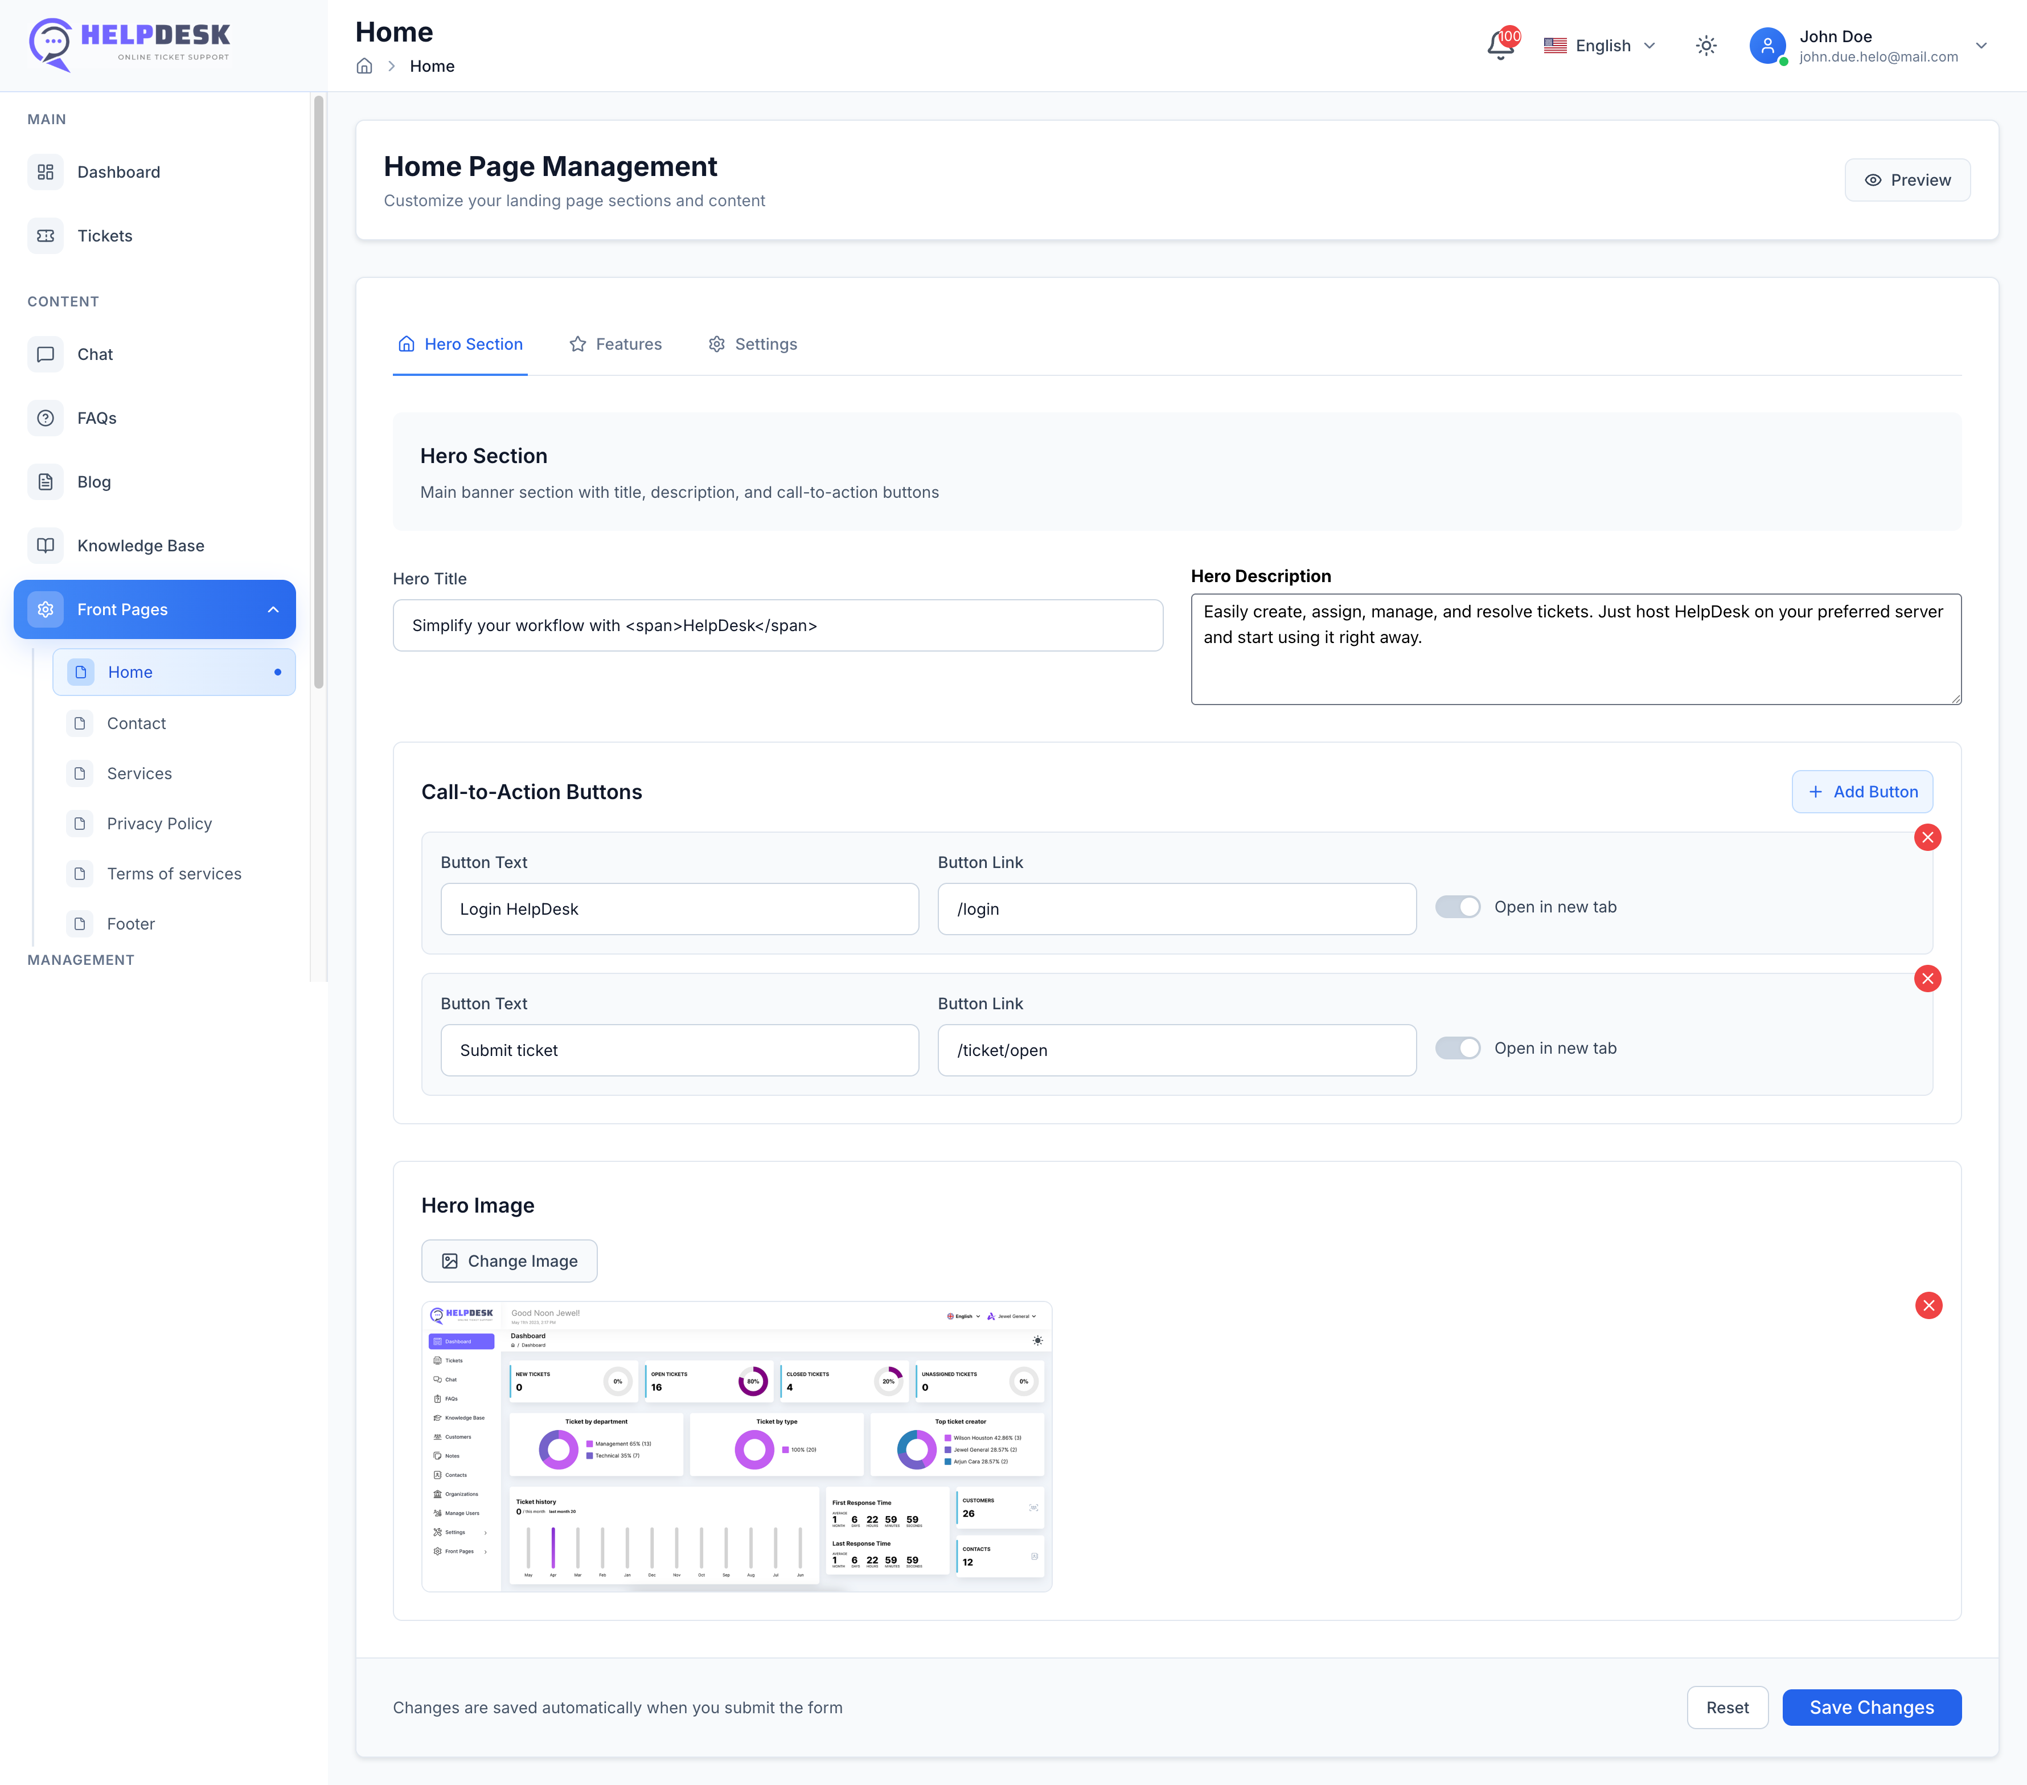Collapse the Front Pages menu

[x=274, y=609]
